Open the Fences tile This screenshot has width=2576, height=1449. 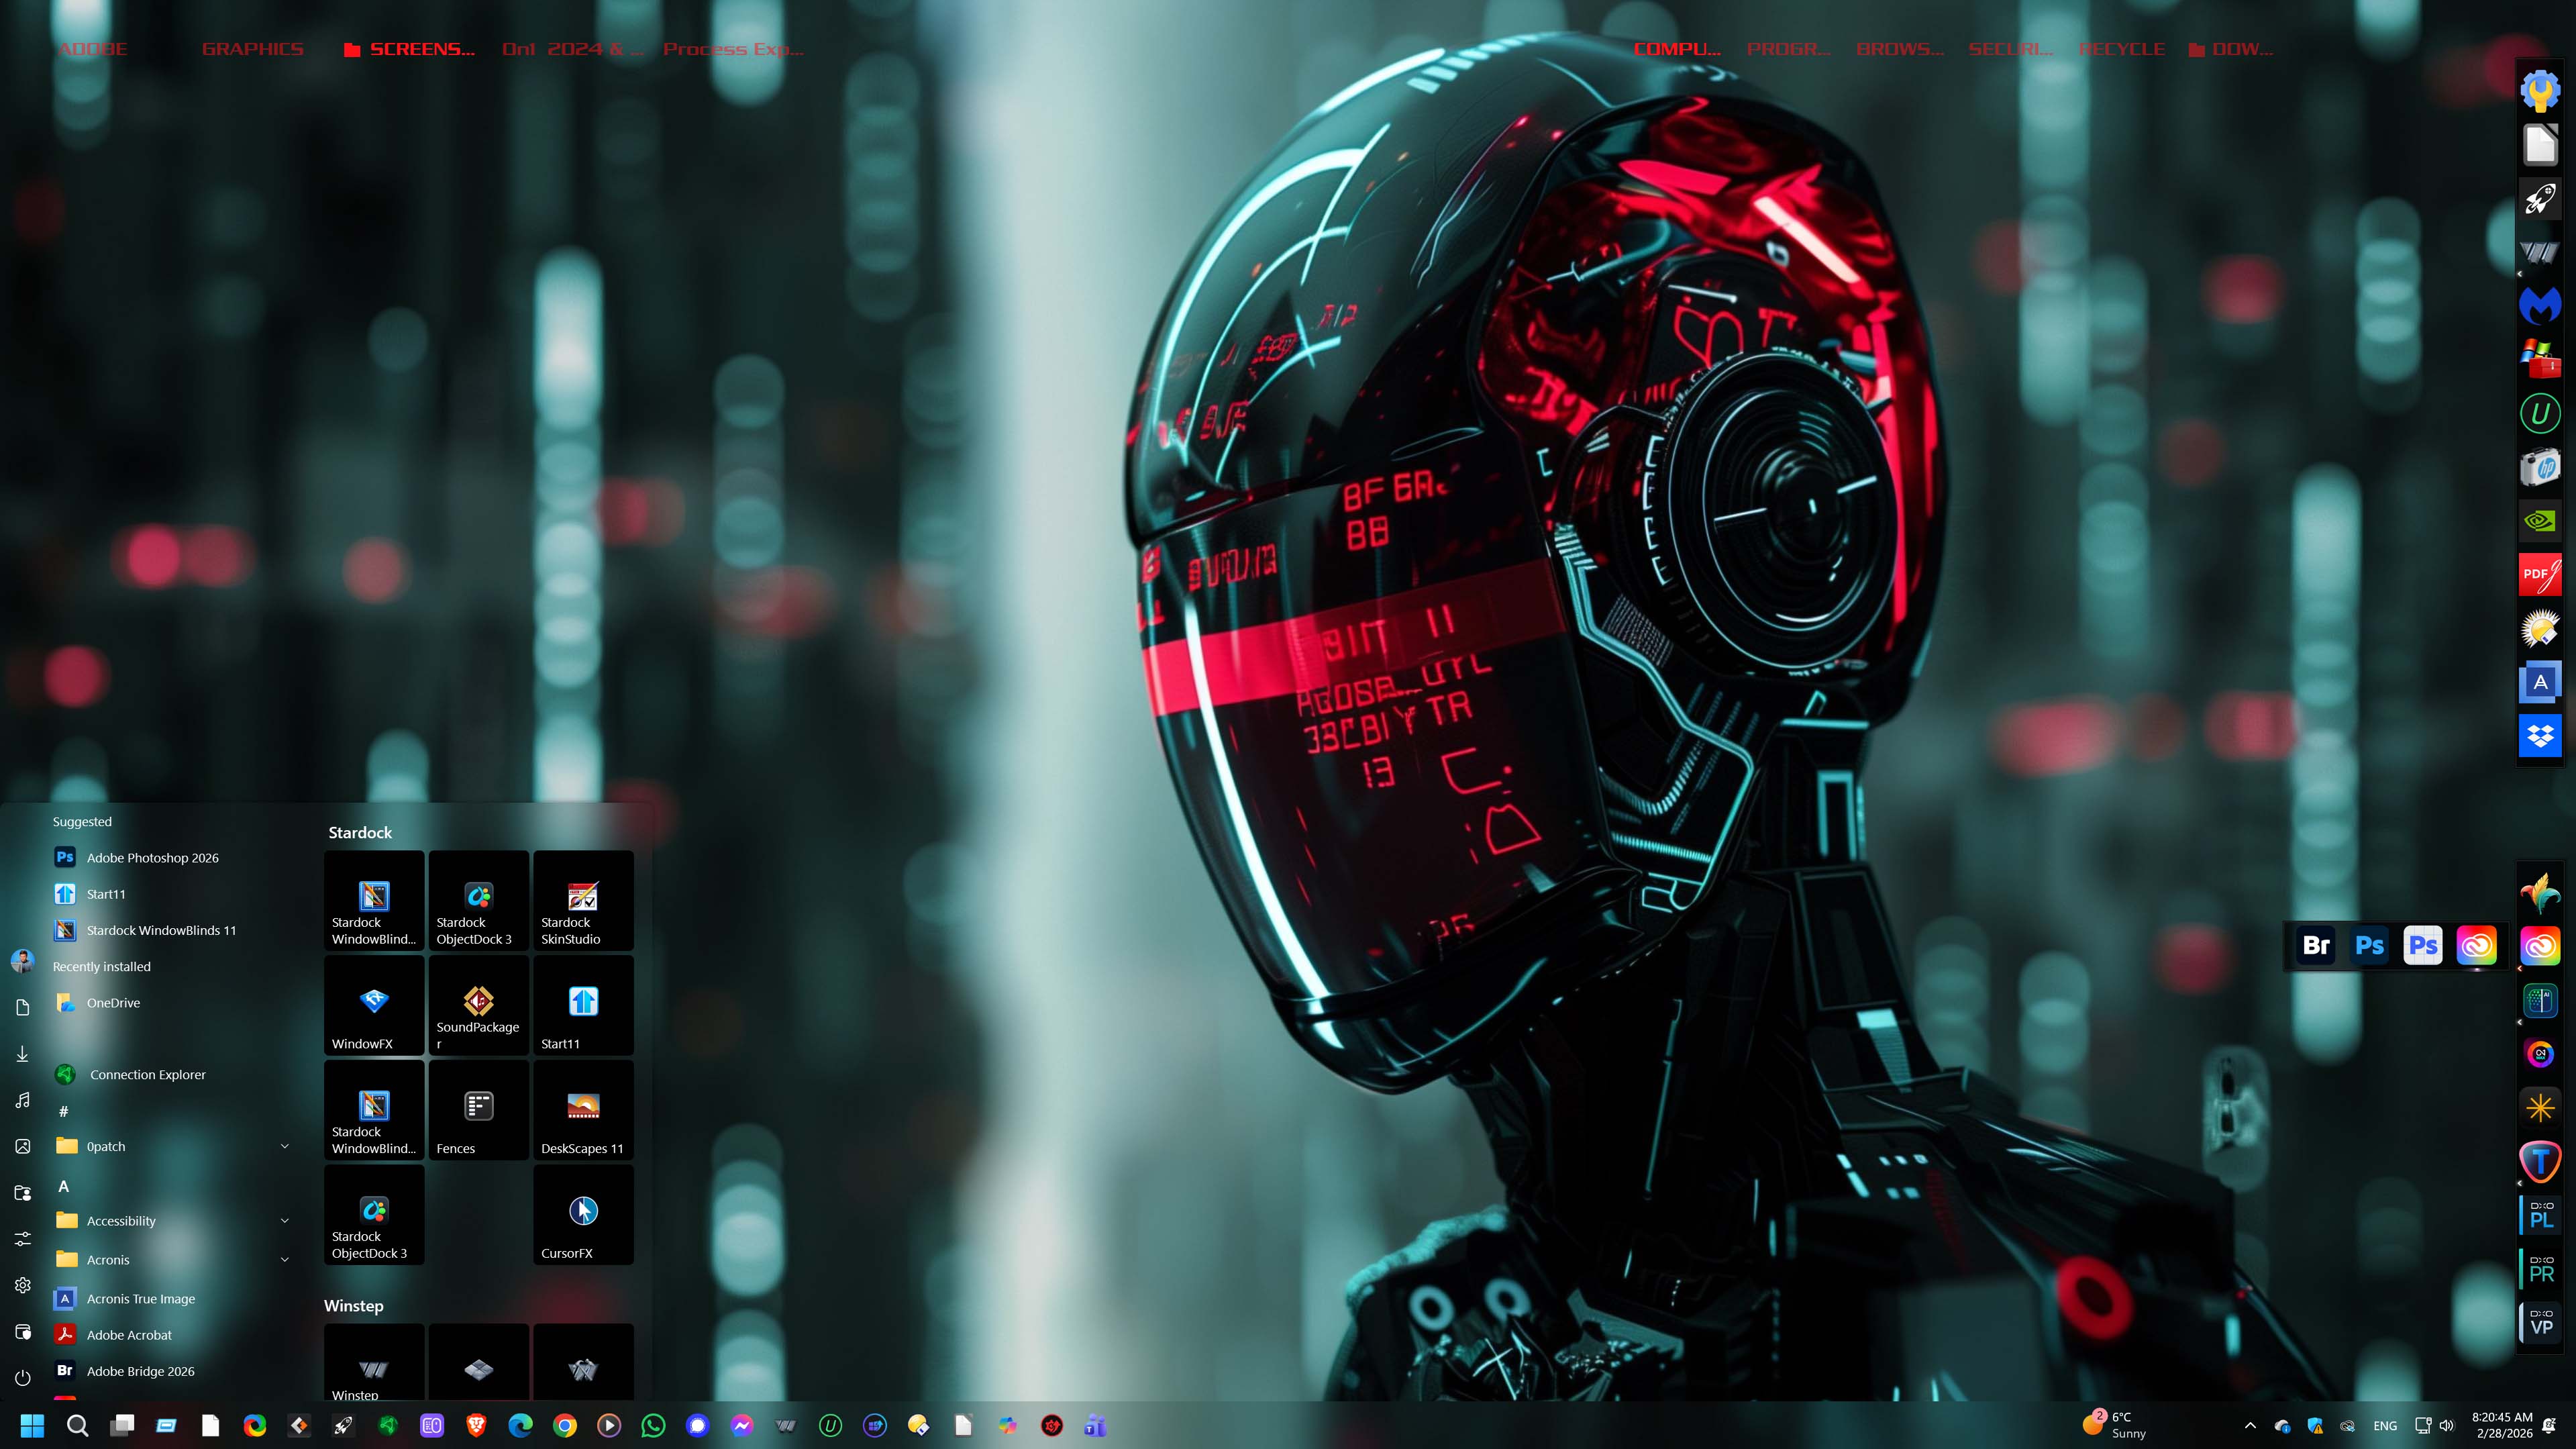478,1111
